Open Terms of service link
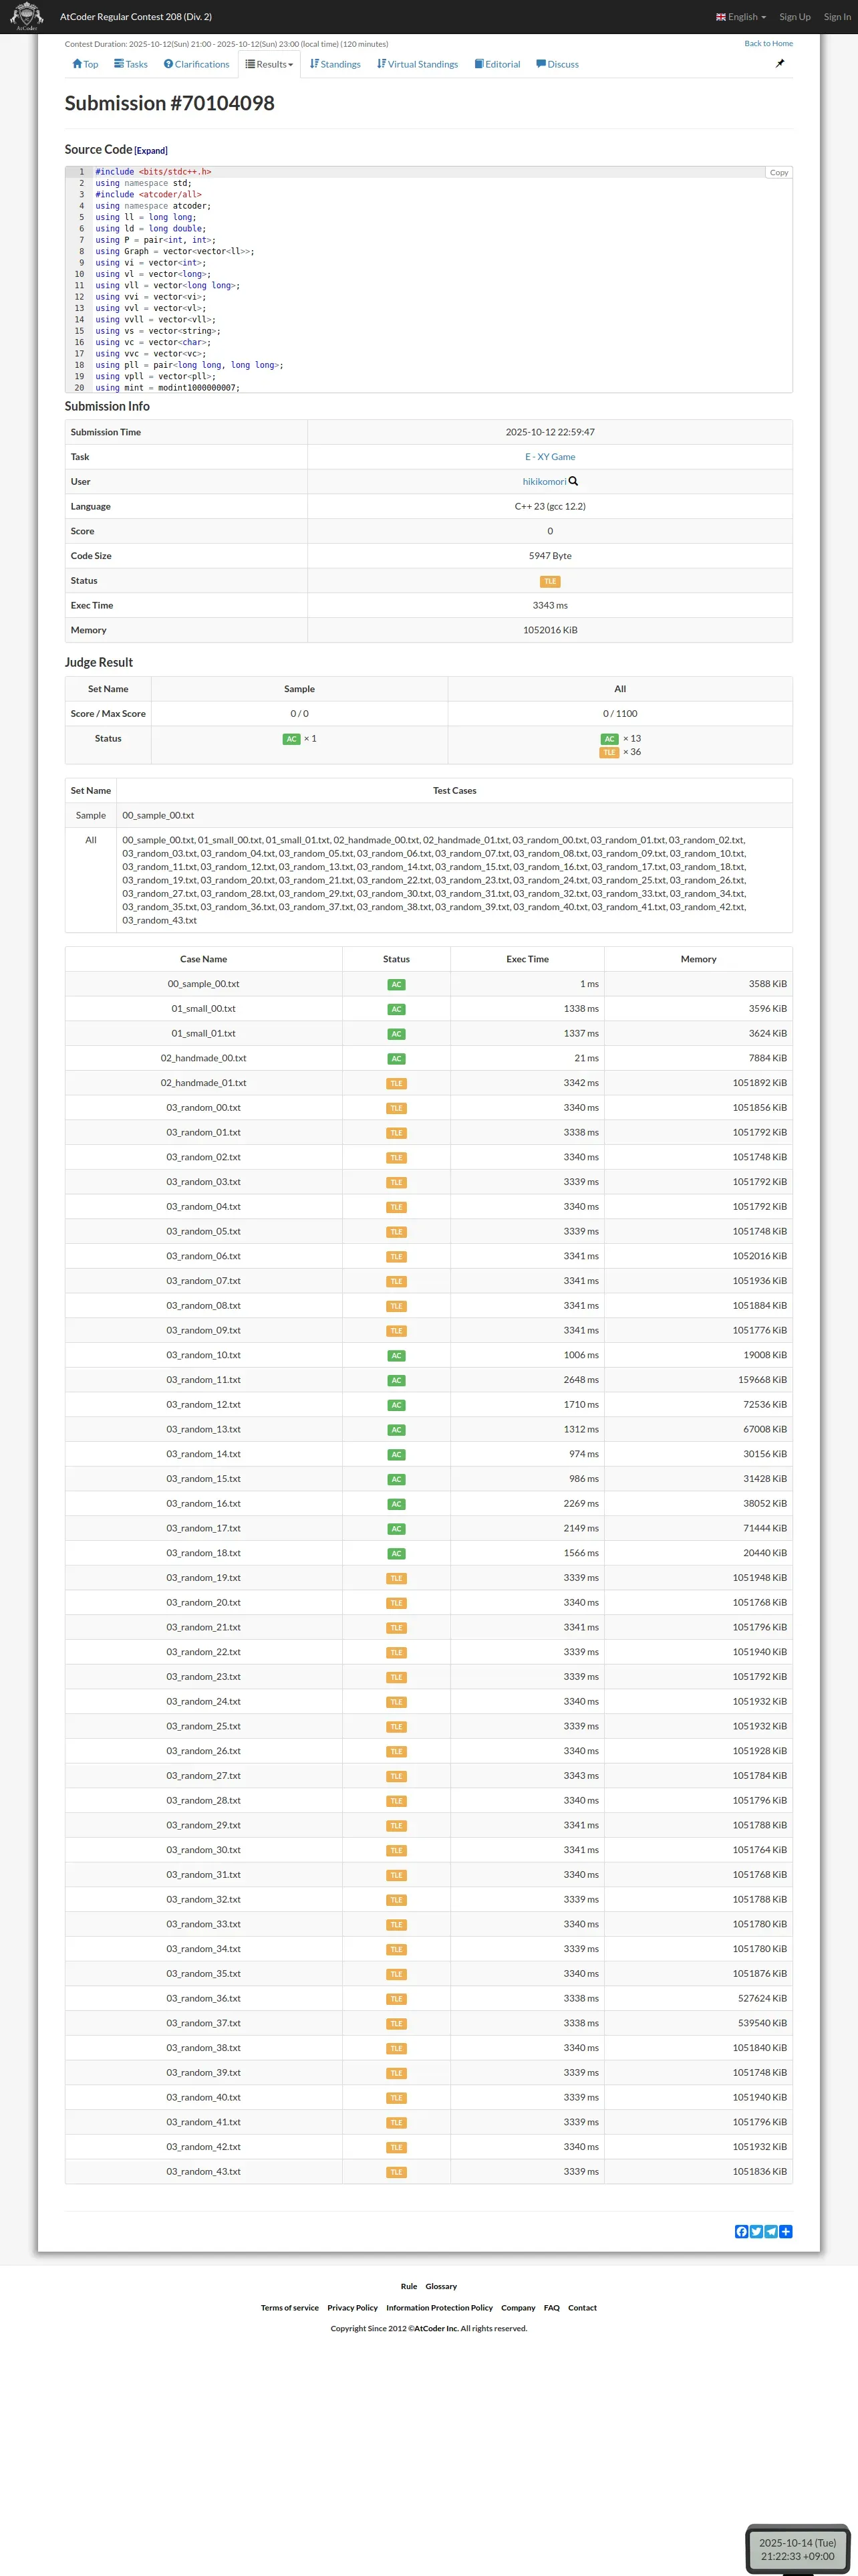 tap(289, 2308)
